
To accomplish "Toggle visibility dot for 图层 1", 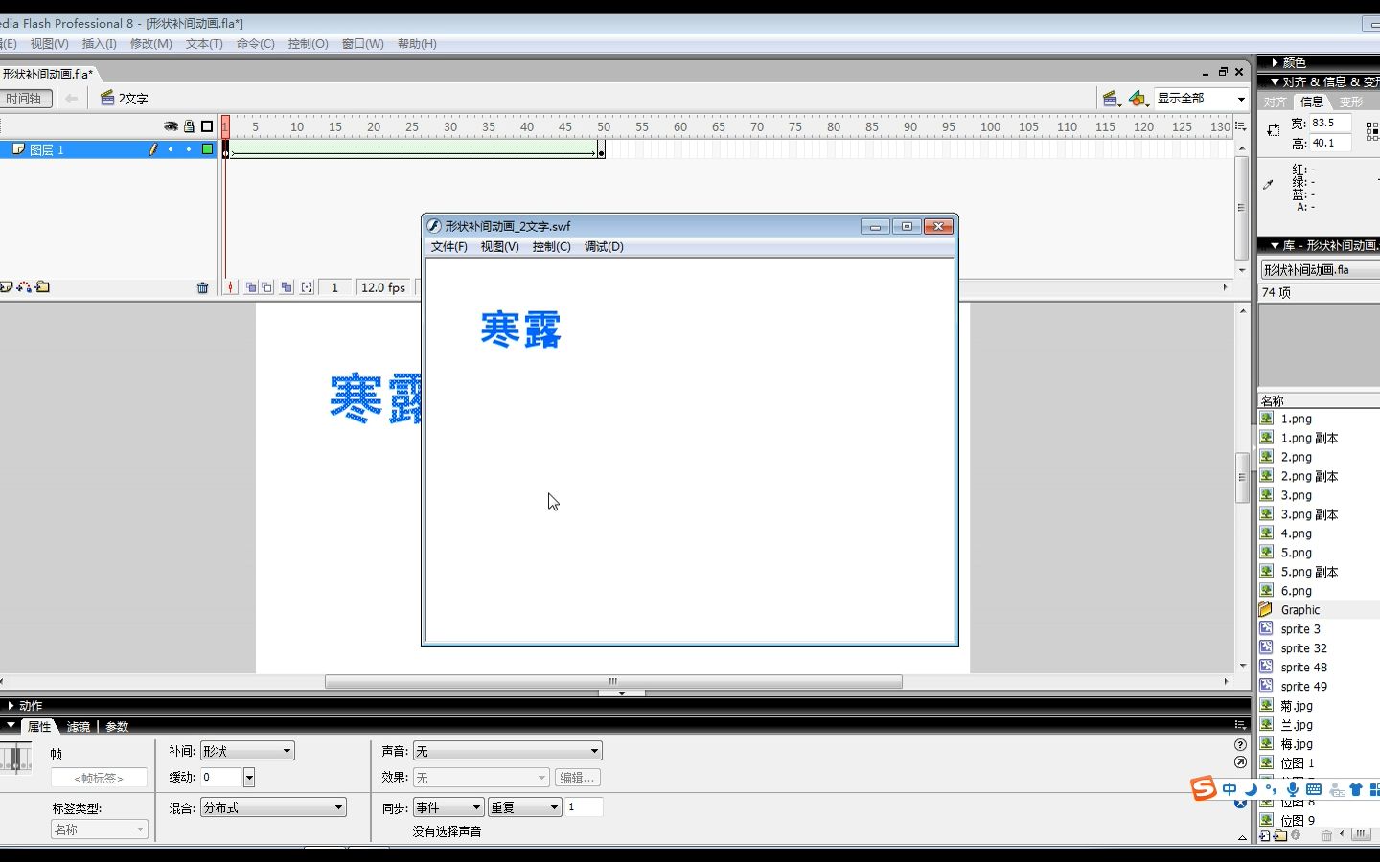I will [x=171, y=149].
